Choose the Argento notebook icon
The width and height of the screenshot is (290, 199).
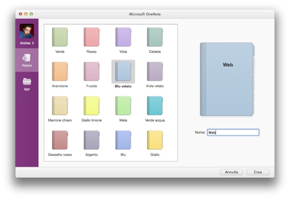pos(91,140)
